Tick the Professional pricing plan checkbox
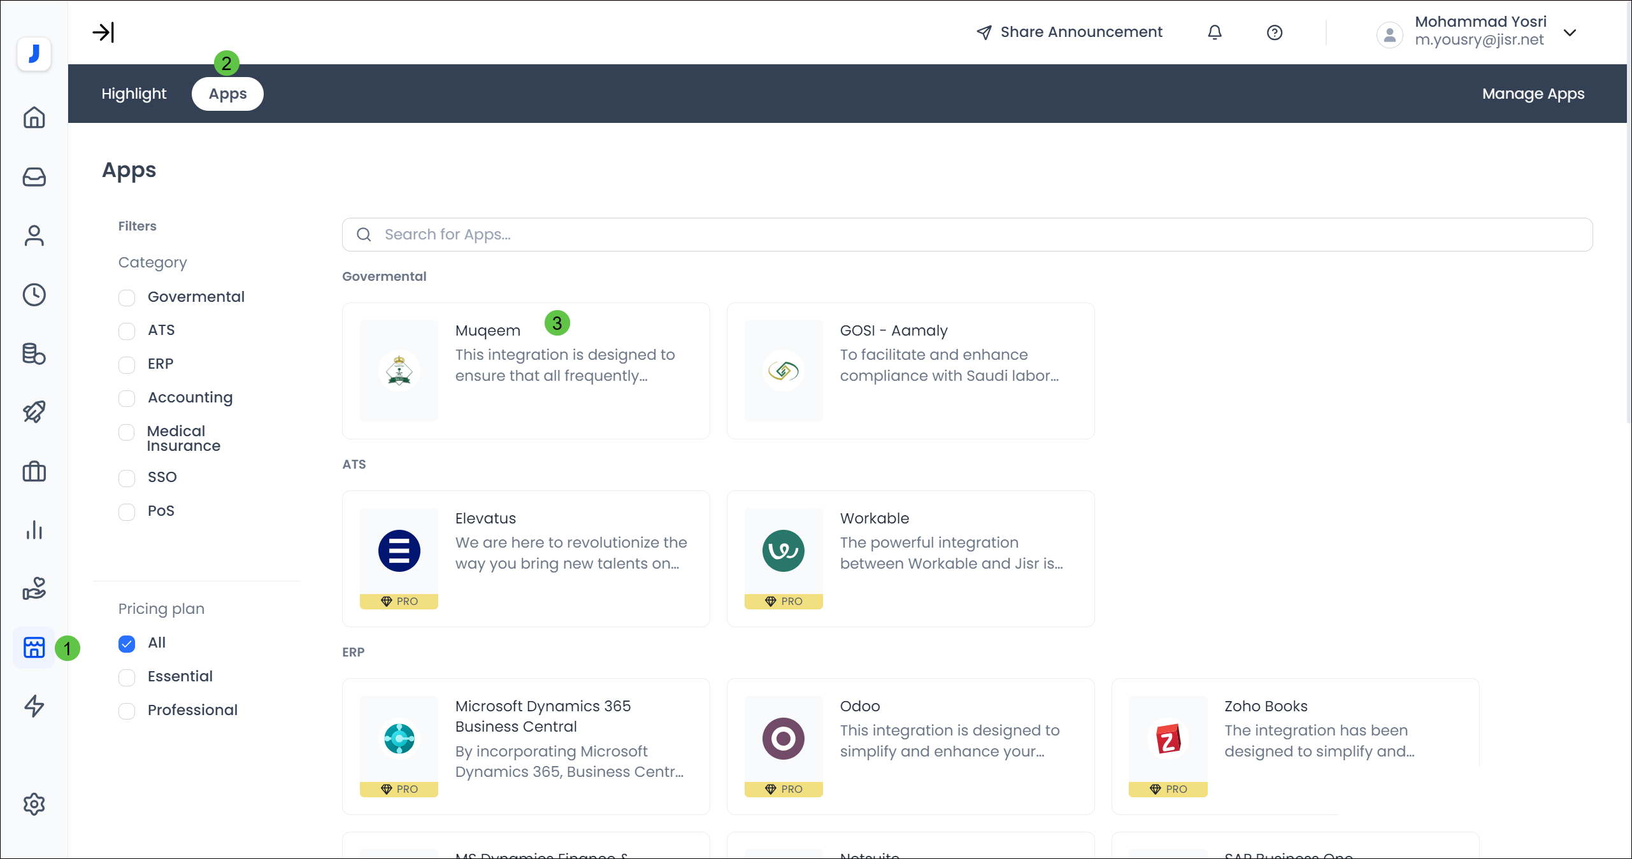1632x859 pixels. 127,711
